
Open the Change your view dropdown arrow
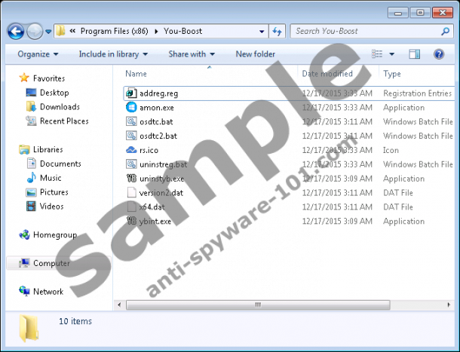[392, 54]
